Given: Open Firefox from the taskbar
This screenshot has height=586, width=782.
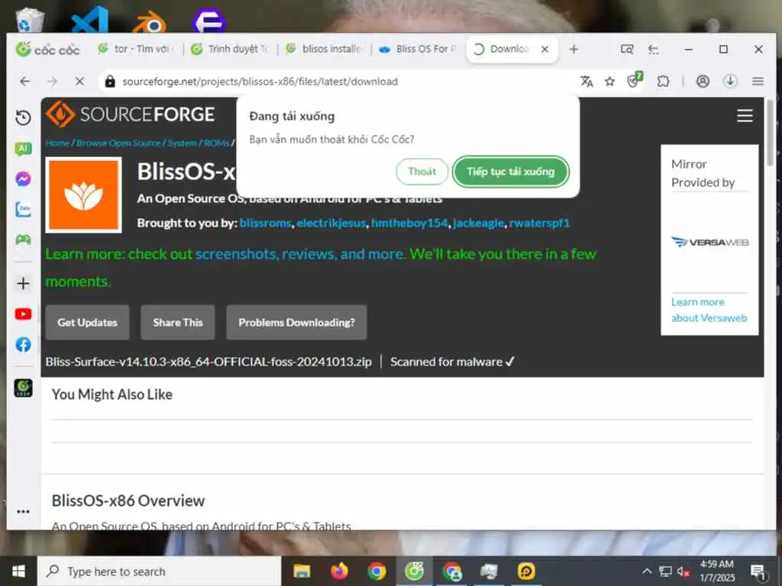Looking at the screenshot, I should point(339,571).
